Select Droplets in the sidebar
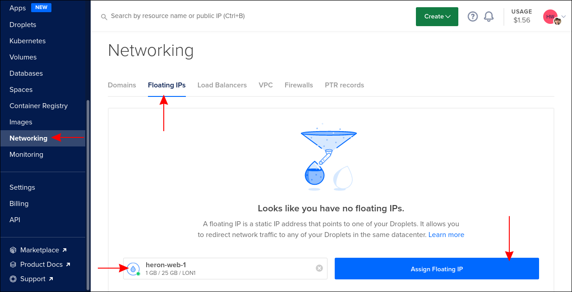 (23, 25)
